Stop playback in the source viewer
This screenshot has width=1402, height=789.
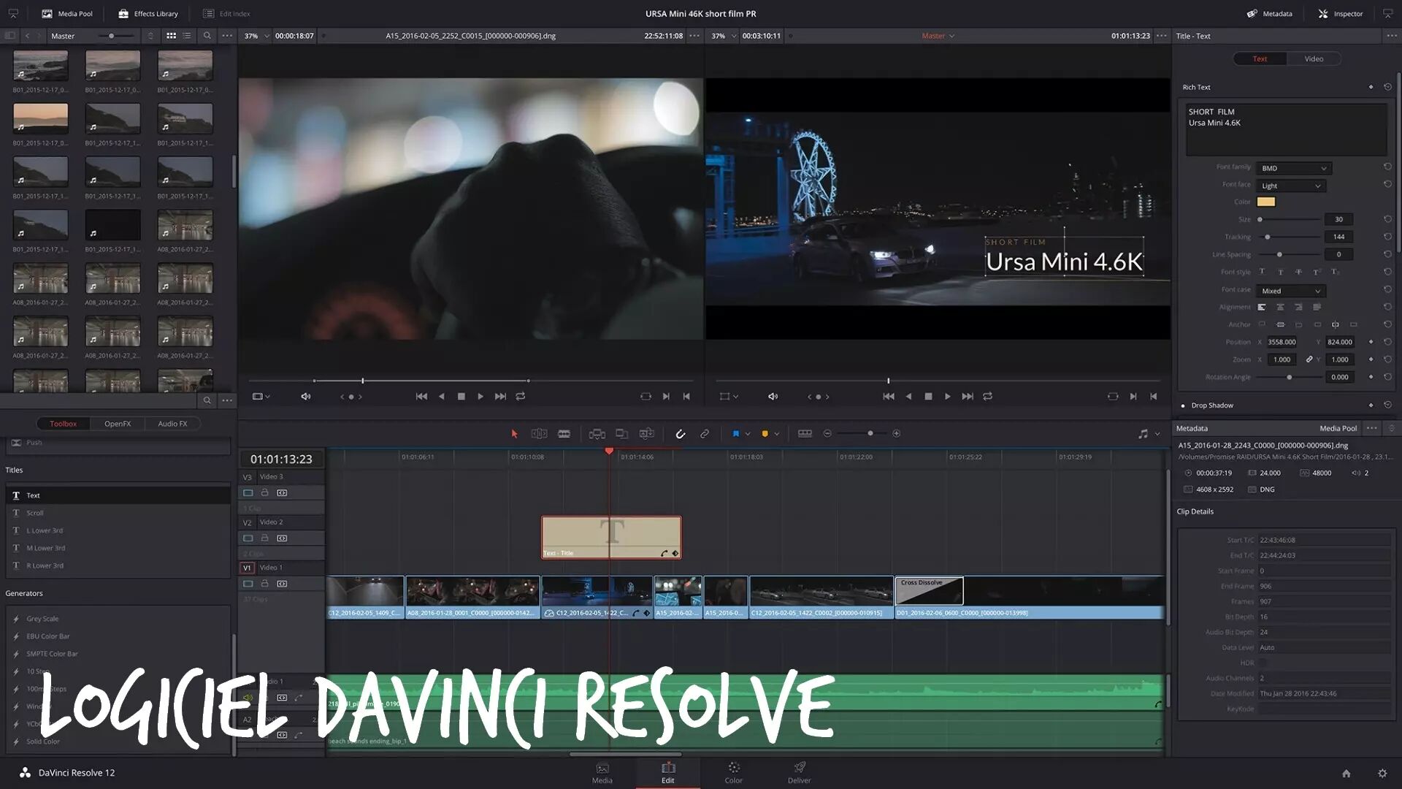pos(461,397)
